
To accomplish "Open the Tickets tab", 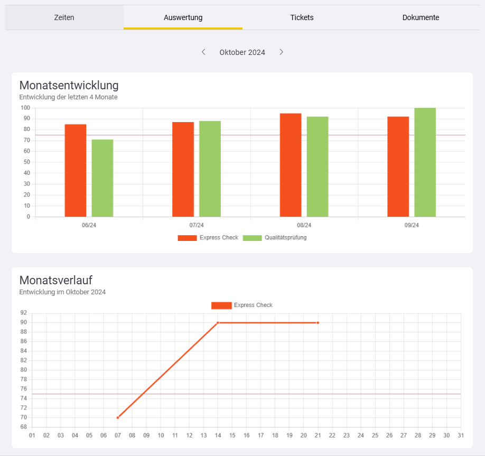I will pyautogui.click(x=302, y=17).
